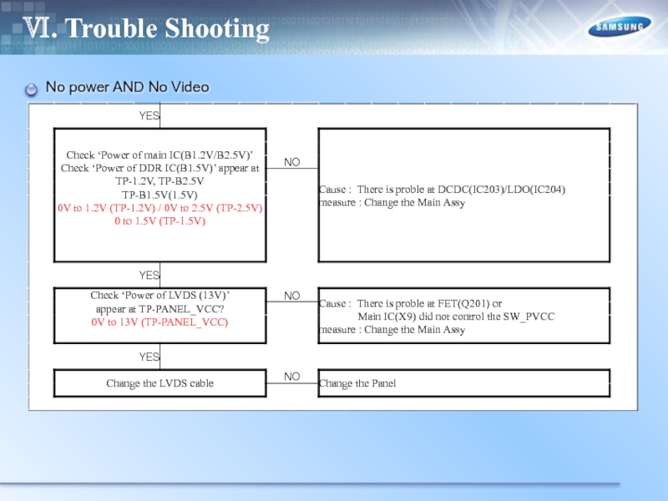Click 'Check Power of DDR IC(B1.5V)' line
The height and width of the screenshot is (501, 668).
point(159,168)
